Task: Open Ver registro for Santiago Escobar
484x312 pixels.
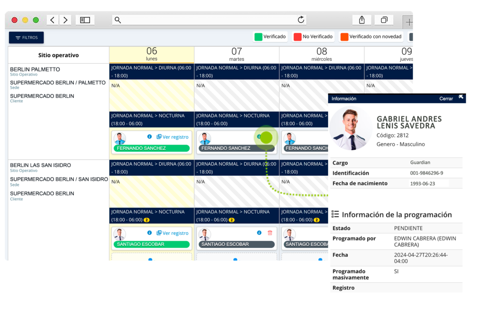Action: tap(173, 233)
